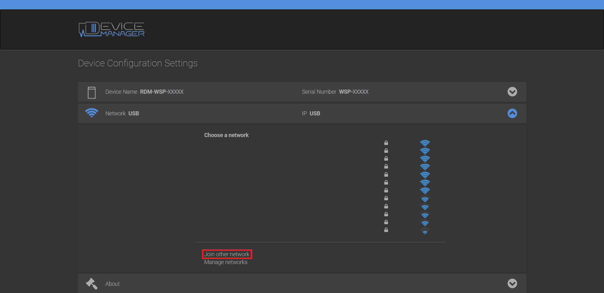
Task: Click the About section hammer icon
Action: (92, 284)
